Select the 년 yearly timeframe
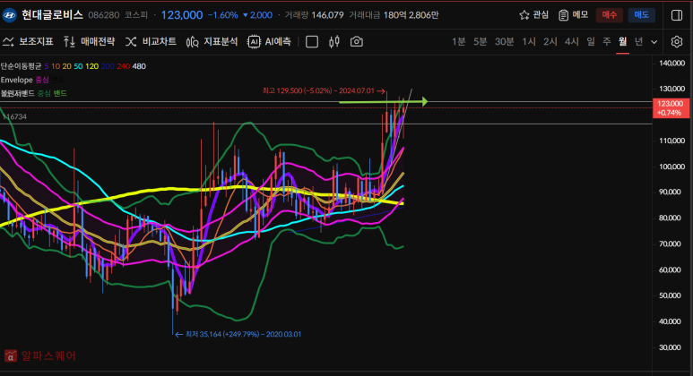The width and height of the screenshot is (693, 376). (638, 41)
